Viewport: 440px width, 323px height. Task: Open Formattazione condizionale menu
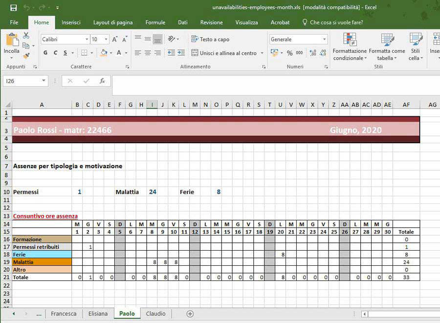[350, 46]
